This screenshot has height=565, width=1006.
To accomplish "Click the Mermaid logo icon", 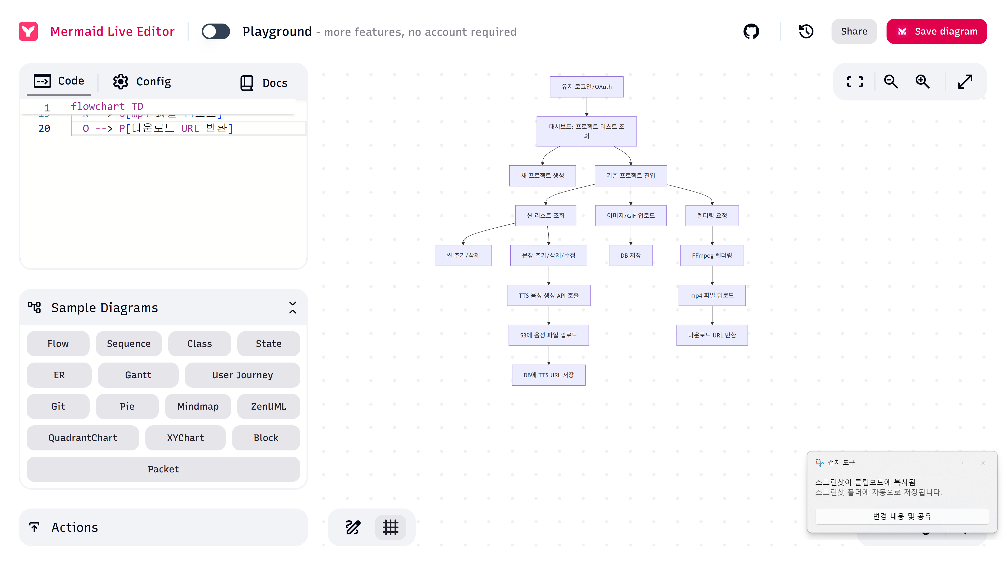I will (28, 32).
